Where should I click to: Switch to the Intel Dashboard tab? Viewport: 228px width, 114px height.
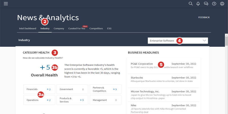(x=27, y=28)
